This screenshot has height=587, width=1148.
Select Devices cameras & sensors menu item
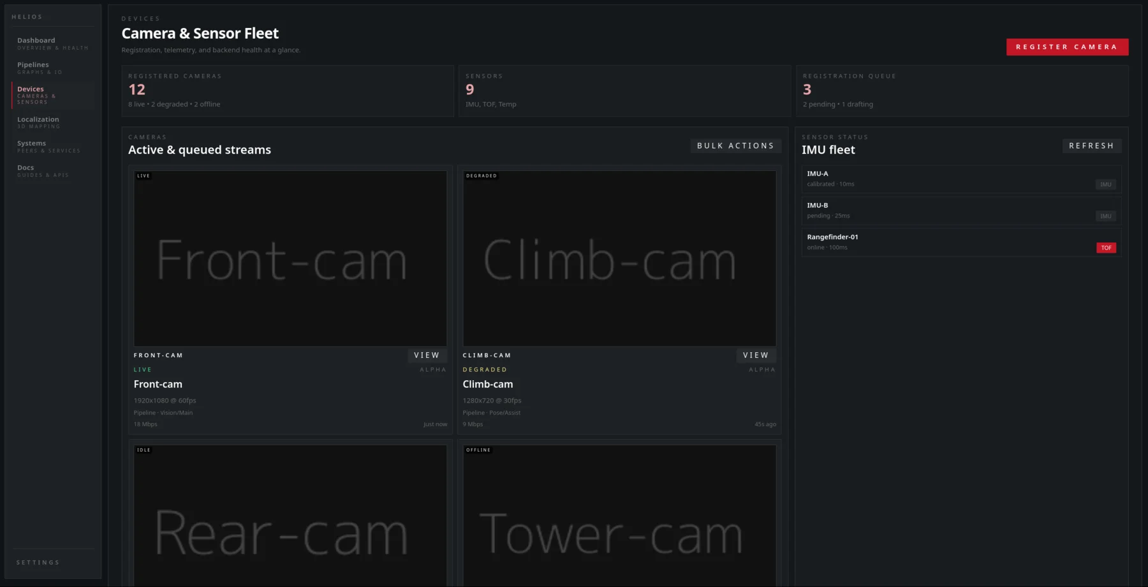(x=53, y=95)
